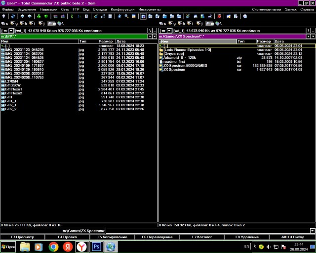The image size is (316, 253).
Task: Click the blue notepad toolbar icon
Action: tap(110, 16)
